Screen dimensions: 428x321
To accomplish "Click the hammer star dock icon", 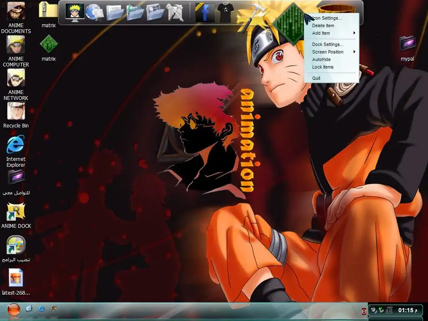I will coord(252,17).
